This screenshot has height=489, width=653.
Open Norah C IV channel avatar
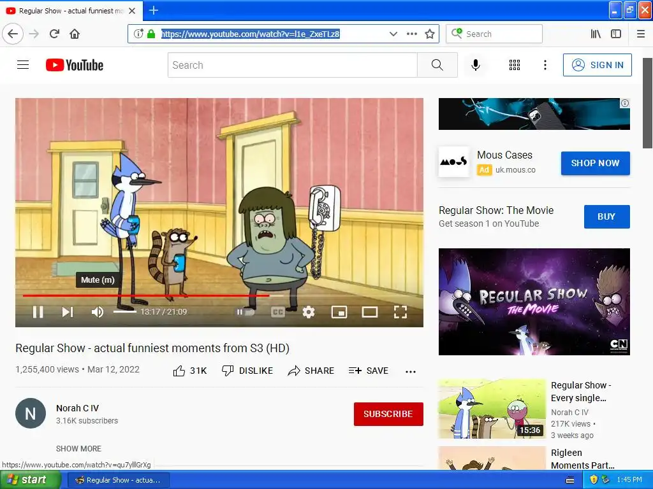click(31, 413)
